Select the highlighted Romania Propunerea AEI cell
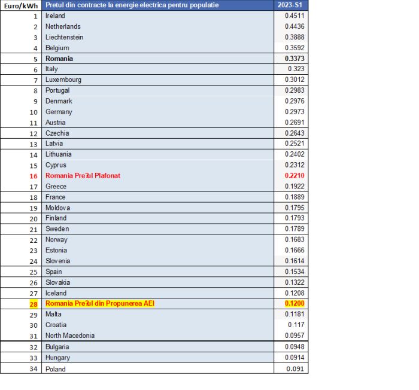 (157, 303)
